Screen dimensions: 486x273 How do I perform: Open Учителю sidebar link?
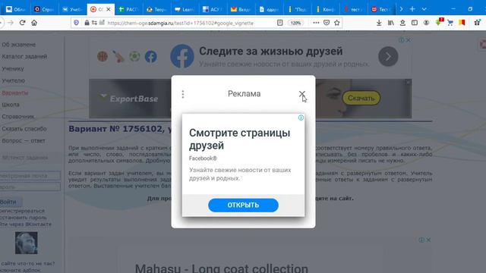point(14,80)
